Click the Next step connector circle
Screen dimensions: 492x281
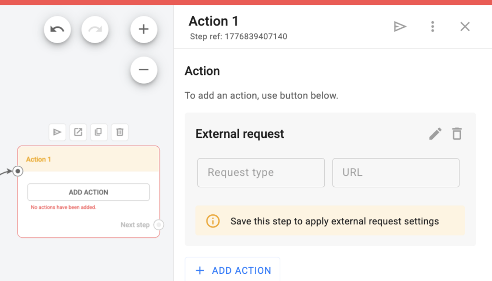(x=159, y=225)
